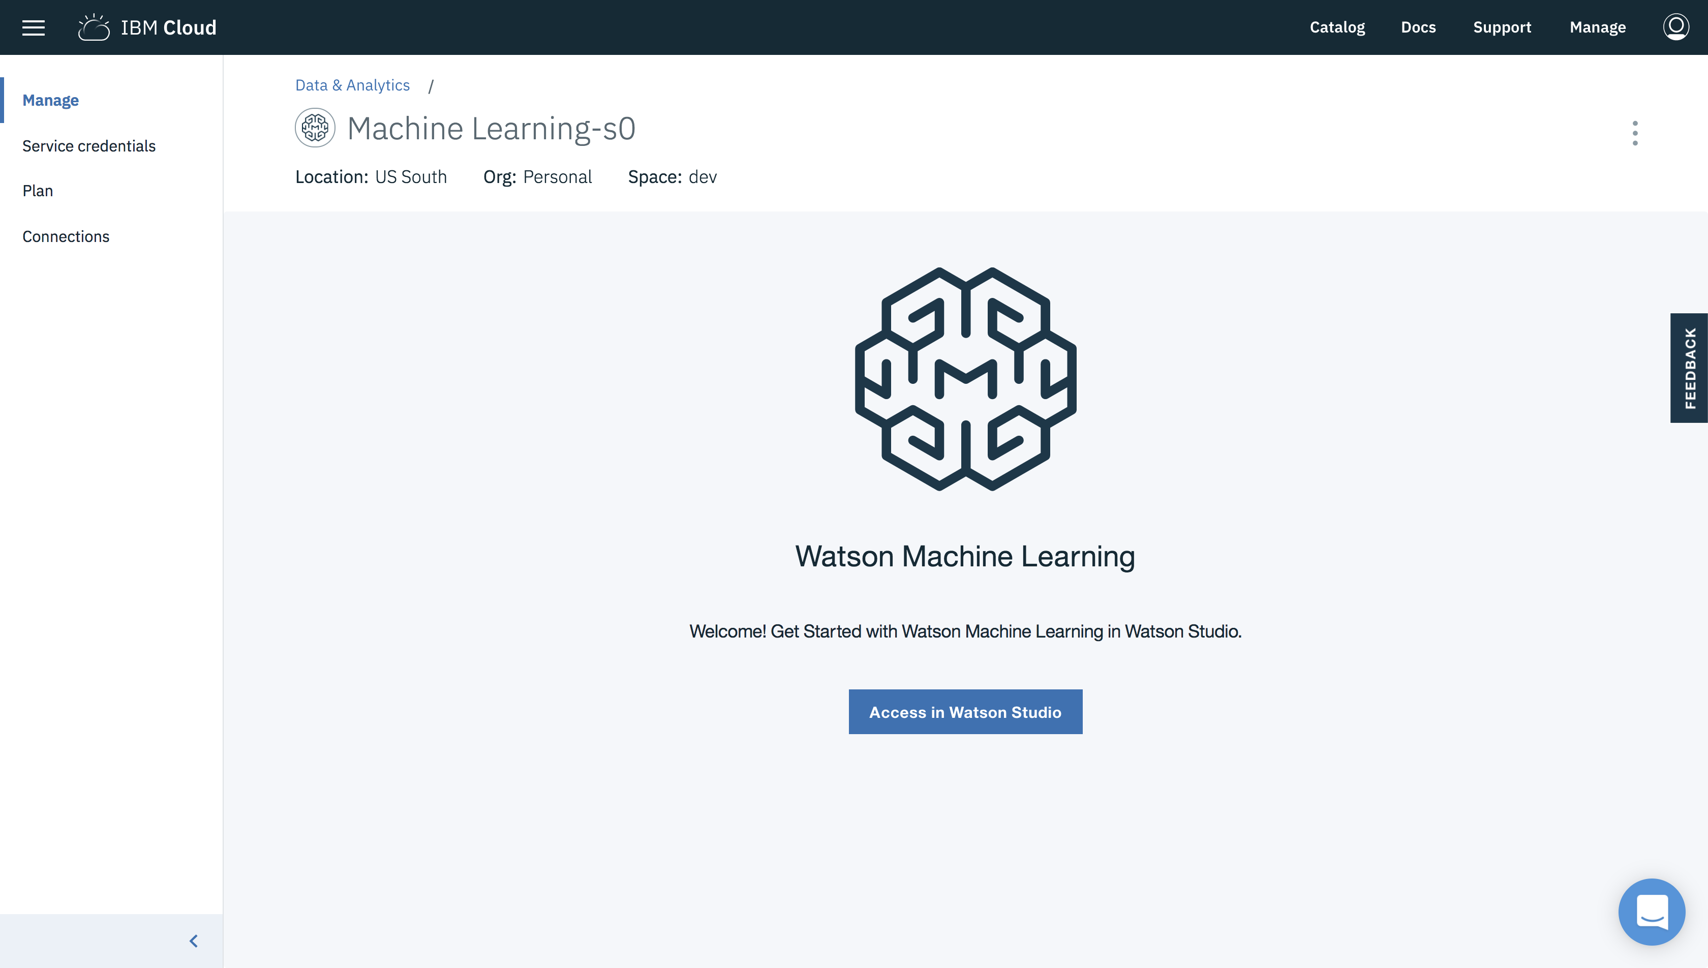Click the Data & Analytics breadcrumb link
Viewport: 1708px width, 968px height.
pyautogui.click(x=352, y=84)
